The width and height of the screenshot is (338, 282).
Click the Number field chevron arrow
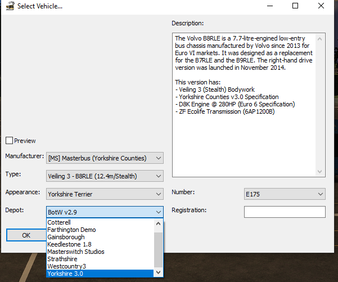click(x=321, y=194)
